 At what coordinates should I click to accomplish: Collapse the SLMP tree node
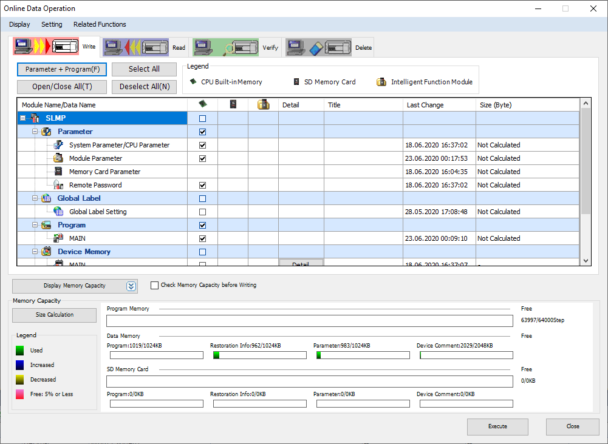(x=23, y=118)
